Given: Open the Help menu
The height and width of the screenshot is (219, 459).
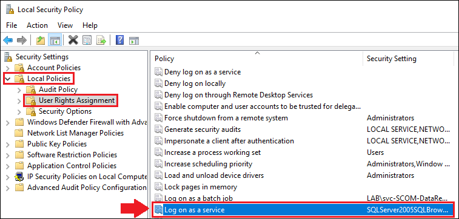Looking at the screenshot, I should [90, 25].
